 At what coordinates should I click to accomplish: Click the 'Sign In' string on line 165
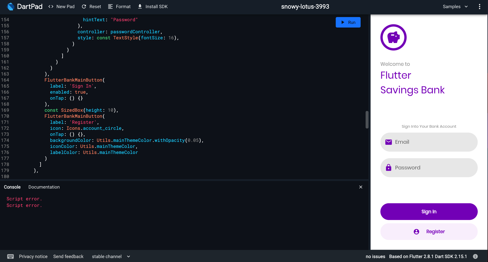click(82, 86)
